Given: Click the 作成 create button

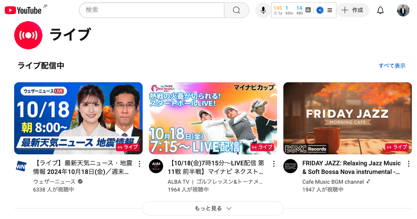Looking at the screenshot, I should (353, 10).
